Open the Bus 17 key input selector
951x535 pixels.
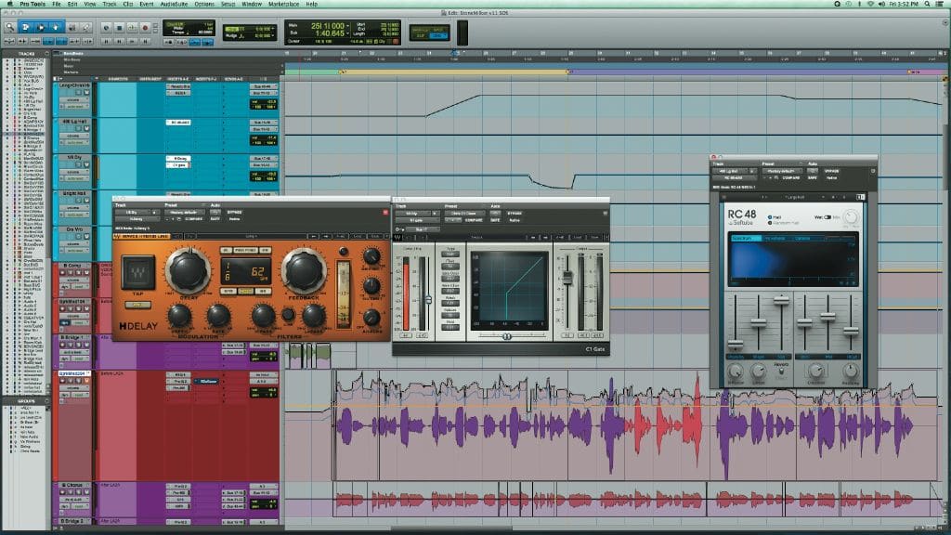click(x=423, y=229)
